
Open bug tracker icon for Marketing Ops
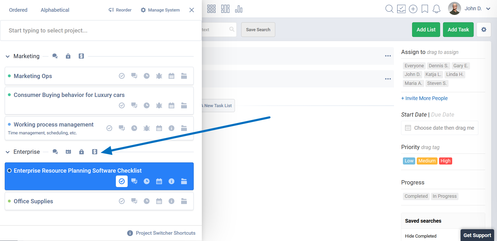click(159, 76)
